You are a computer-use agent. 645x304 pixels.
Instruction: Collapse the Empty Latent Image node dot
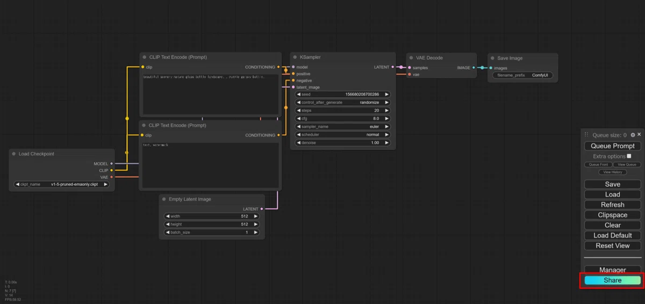coord(164,199)
